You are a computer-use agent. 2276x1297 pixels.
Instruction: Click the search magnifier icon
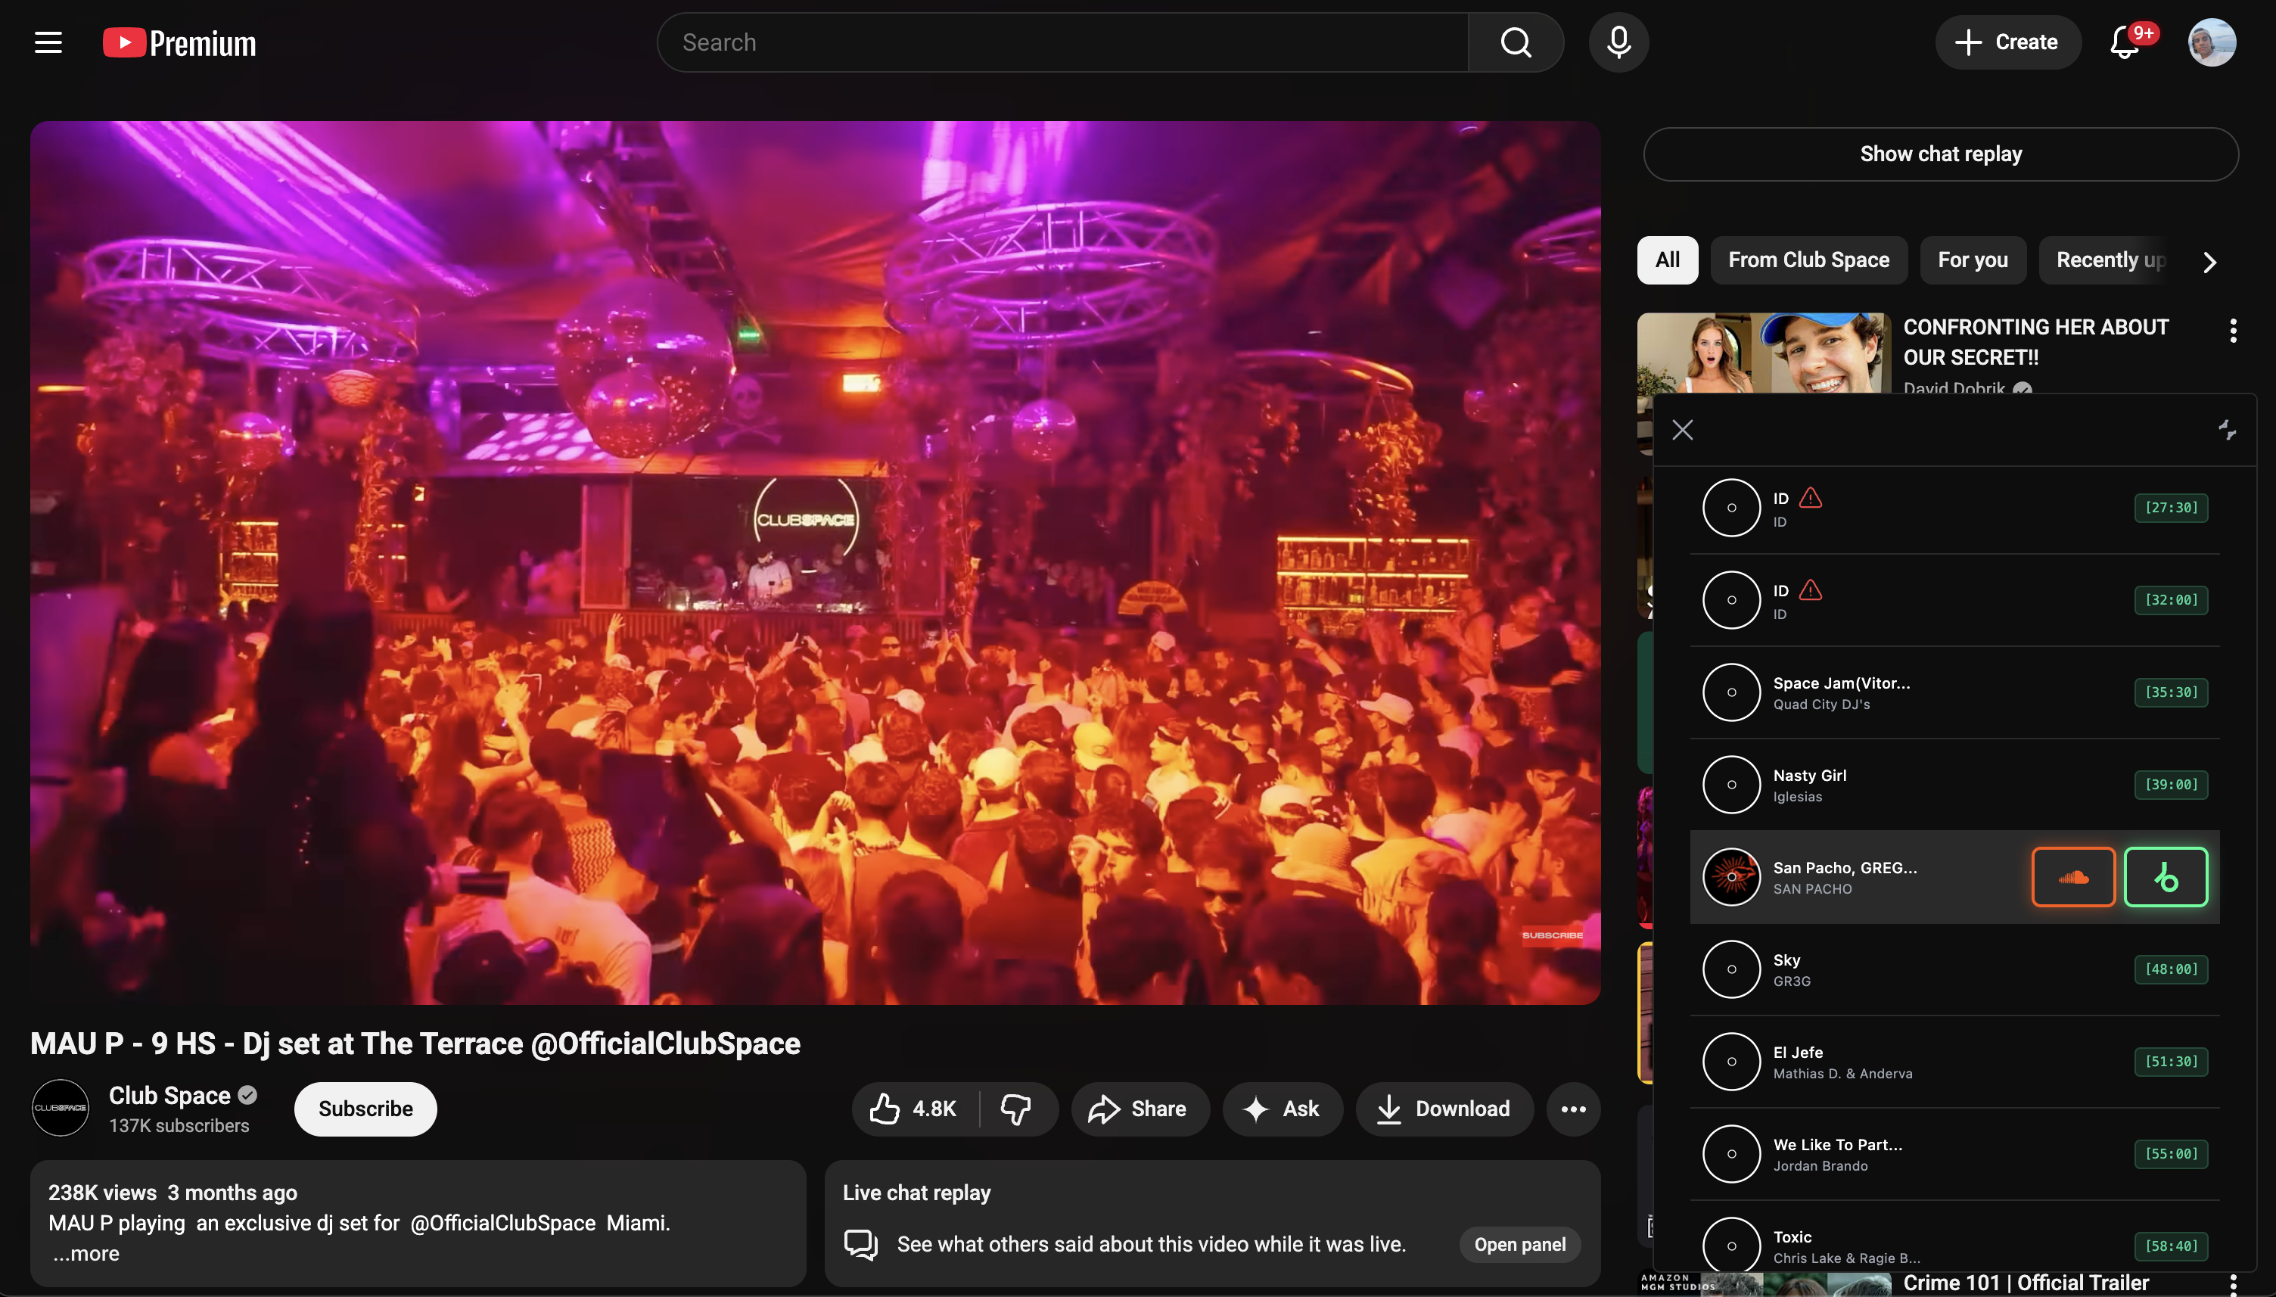coord(1516,42)
